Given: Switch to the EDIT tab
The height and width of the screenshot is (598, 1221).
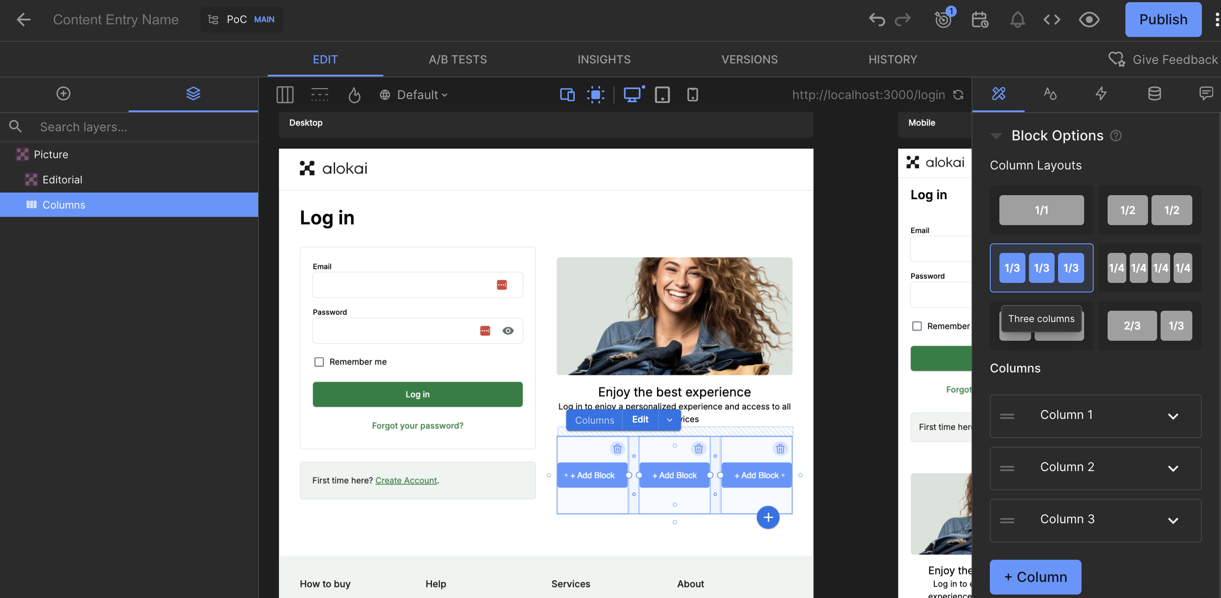Looking at the screenshot, I should [x=325, y=59].
